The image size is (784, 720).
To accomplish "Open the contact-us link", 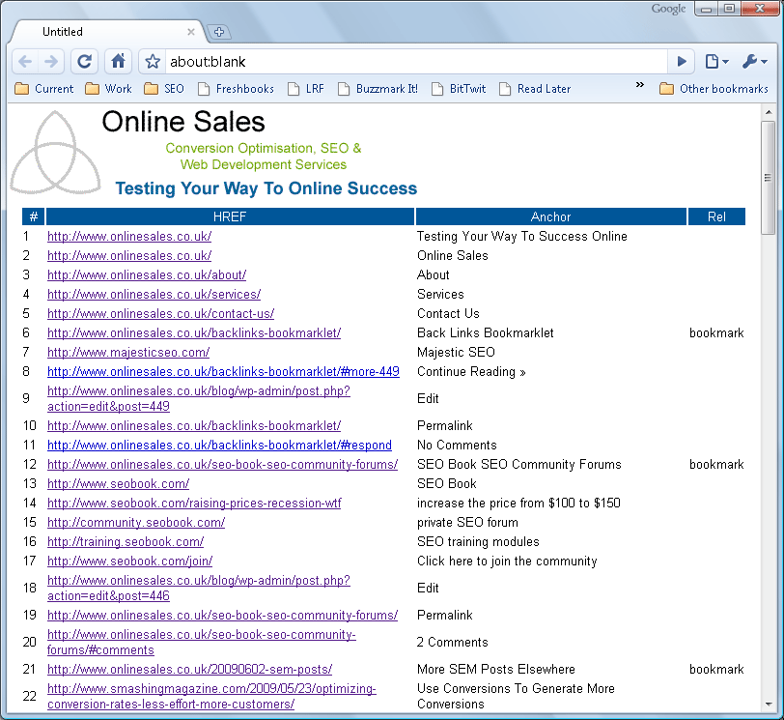I will [x=160, y=314].
